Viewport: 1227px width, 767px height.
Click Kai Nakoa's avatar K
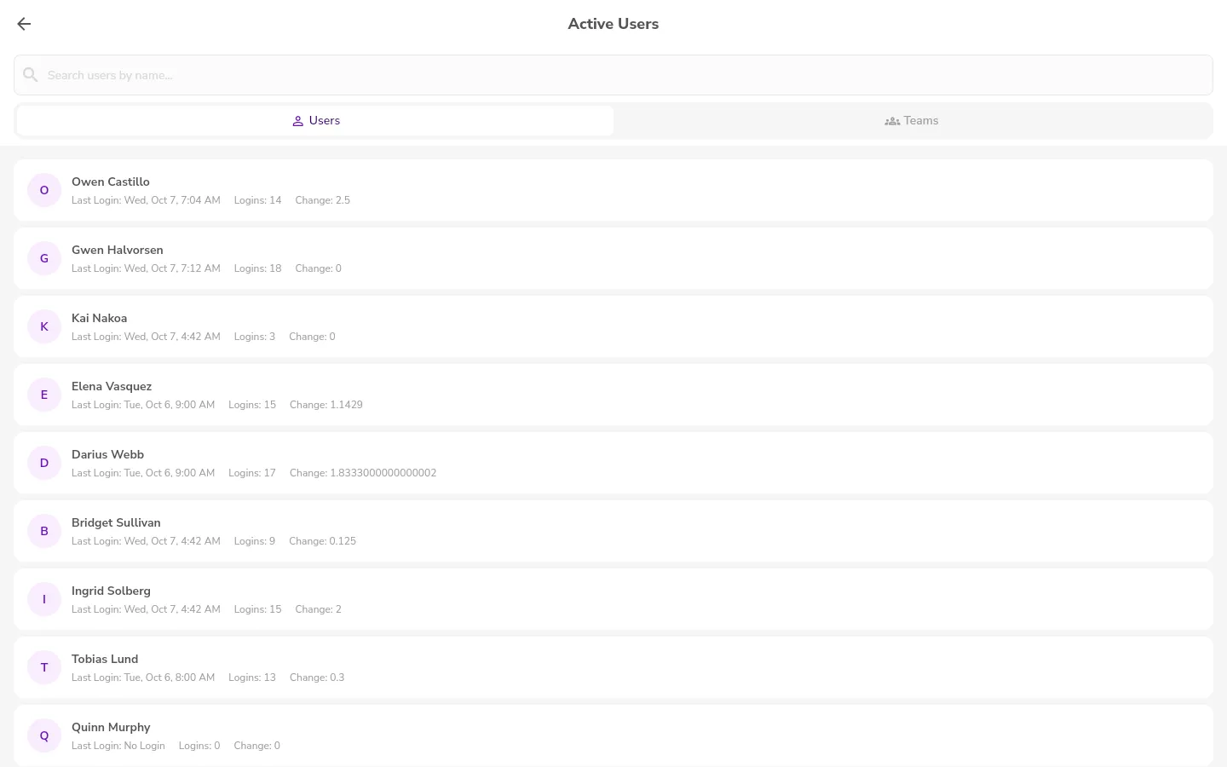point(44,326)
